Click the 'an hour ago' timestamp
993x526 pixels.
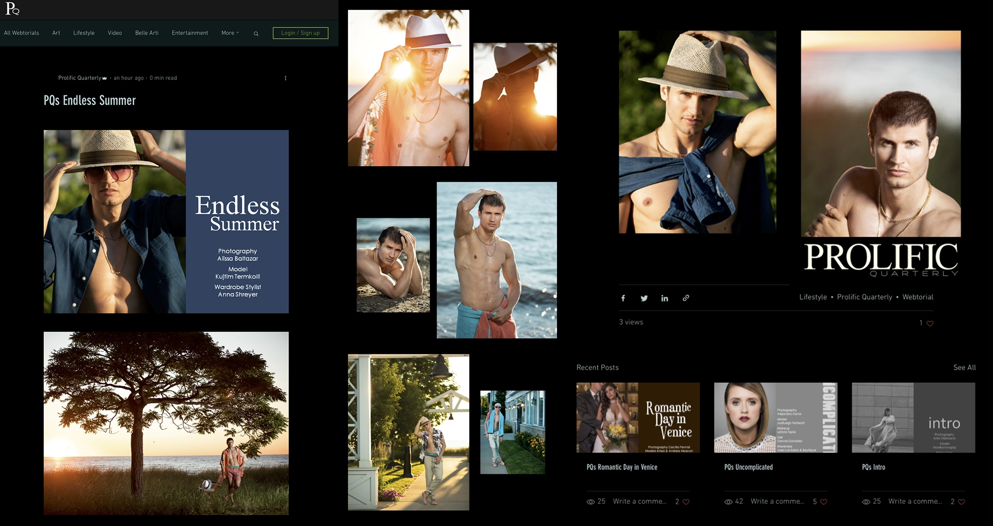[129, 78]
